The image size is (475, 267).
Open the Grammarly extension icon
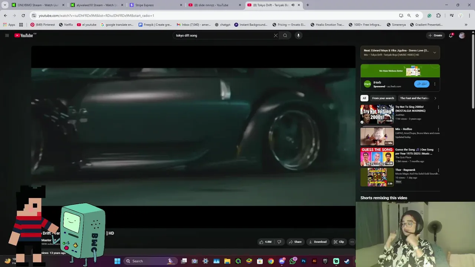429,16
